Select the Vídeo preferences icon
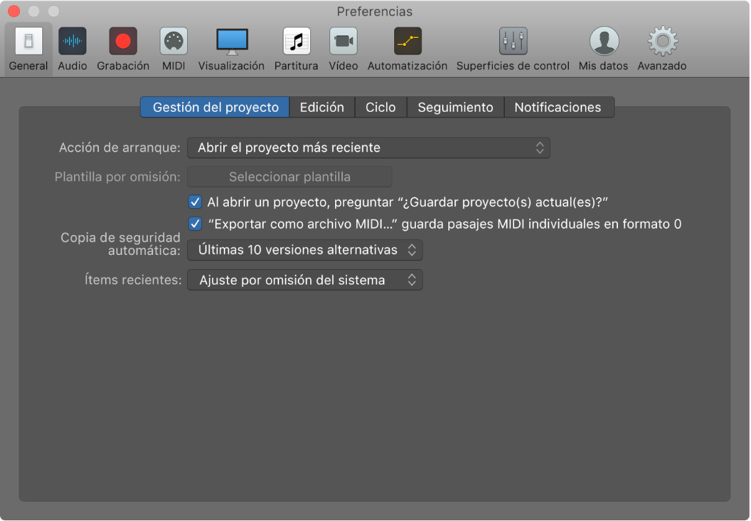Image resolution: width=751 pixels, height=521 pixels. tap(343, 42)
